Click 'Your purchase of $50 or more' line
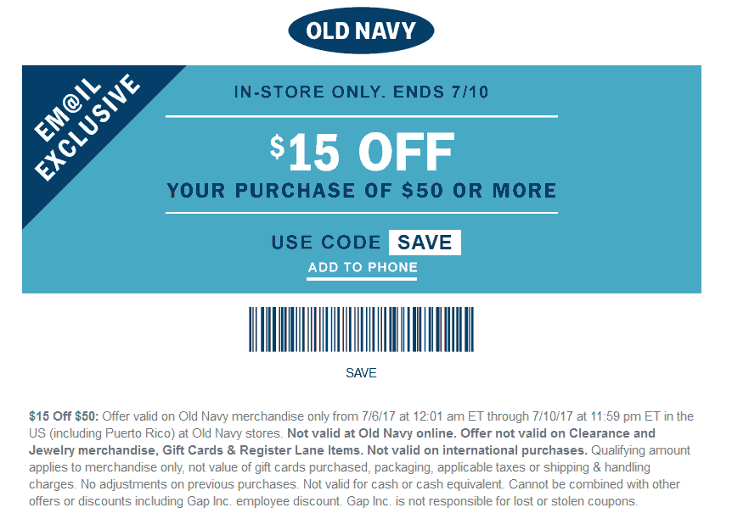The image size is (732, 519). tap(362, 191)
